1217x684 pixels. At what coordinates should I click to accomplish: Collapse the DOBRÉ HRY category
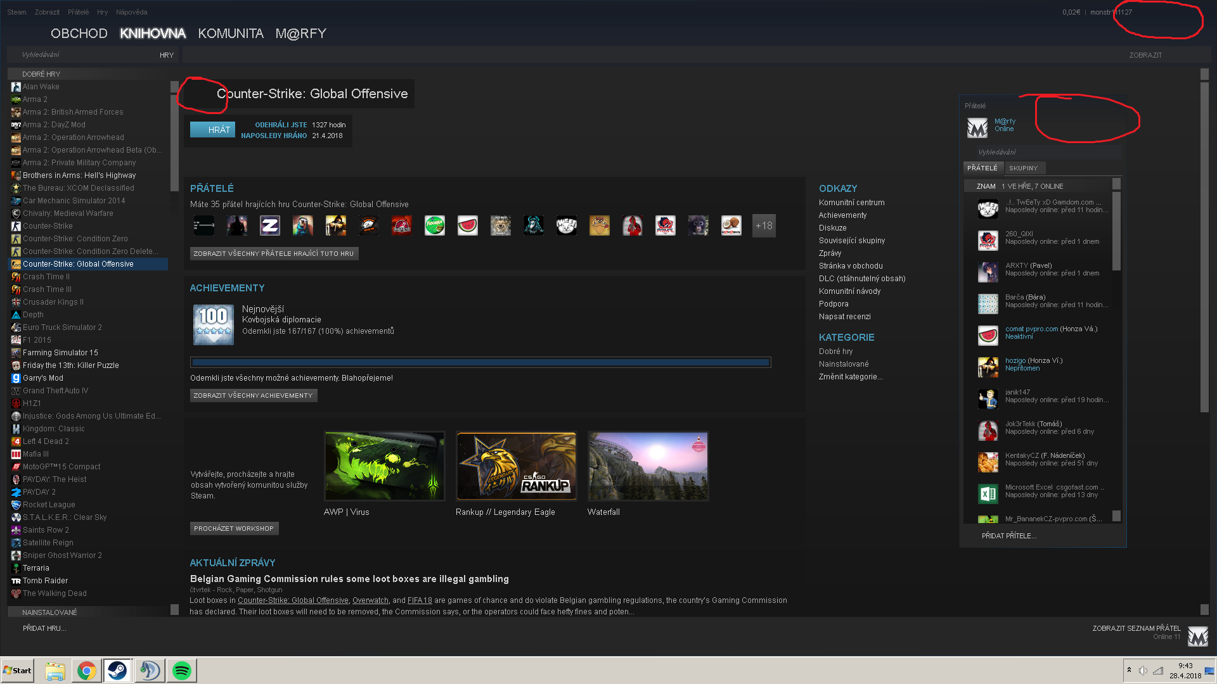(41, 74)
